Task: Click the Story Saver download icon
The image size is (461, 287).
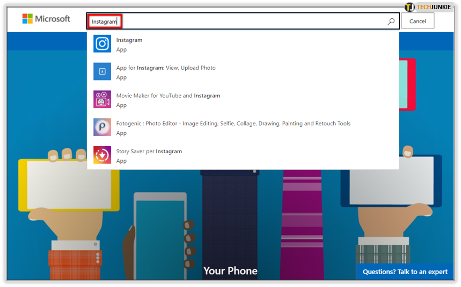Action: (x=102, y=155)
